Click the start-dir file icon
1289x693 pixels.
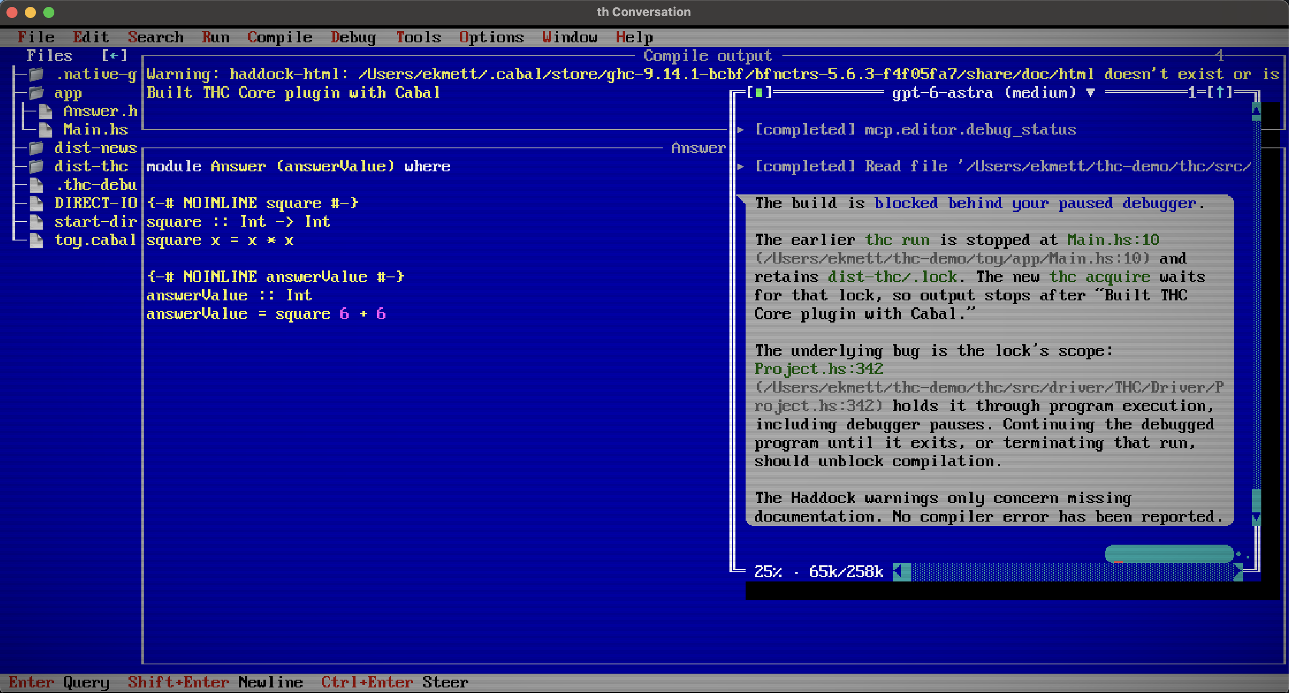pos(36,221)
